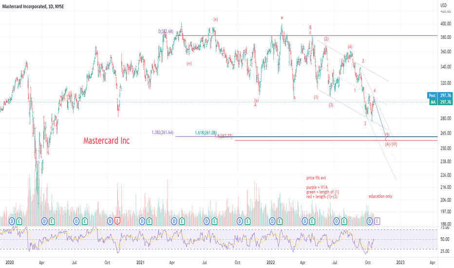Click the 400.00 price axis value
Screen dimensions: 454x268
point(446,24)
